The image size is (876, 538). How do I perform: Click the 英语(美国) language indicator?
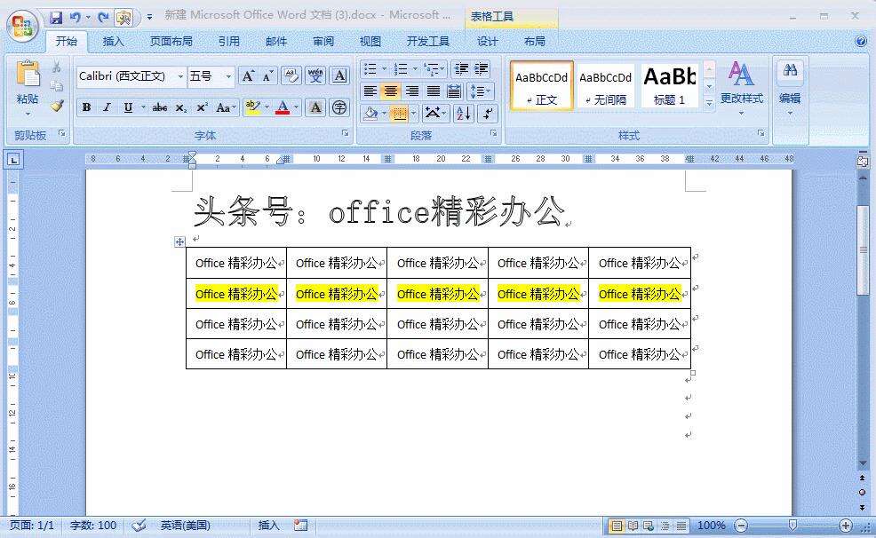point(186,526)
